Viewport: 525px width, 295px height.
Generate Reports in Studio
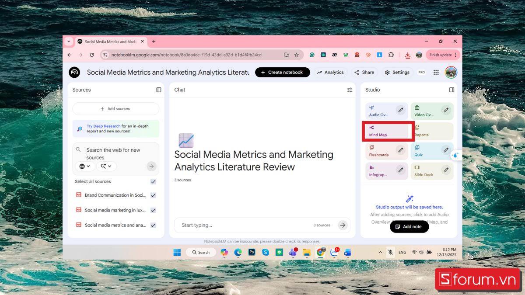[434, 131]
